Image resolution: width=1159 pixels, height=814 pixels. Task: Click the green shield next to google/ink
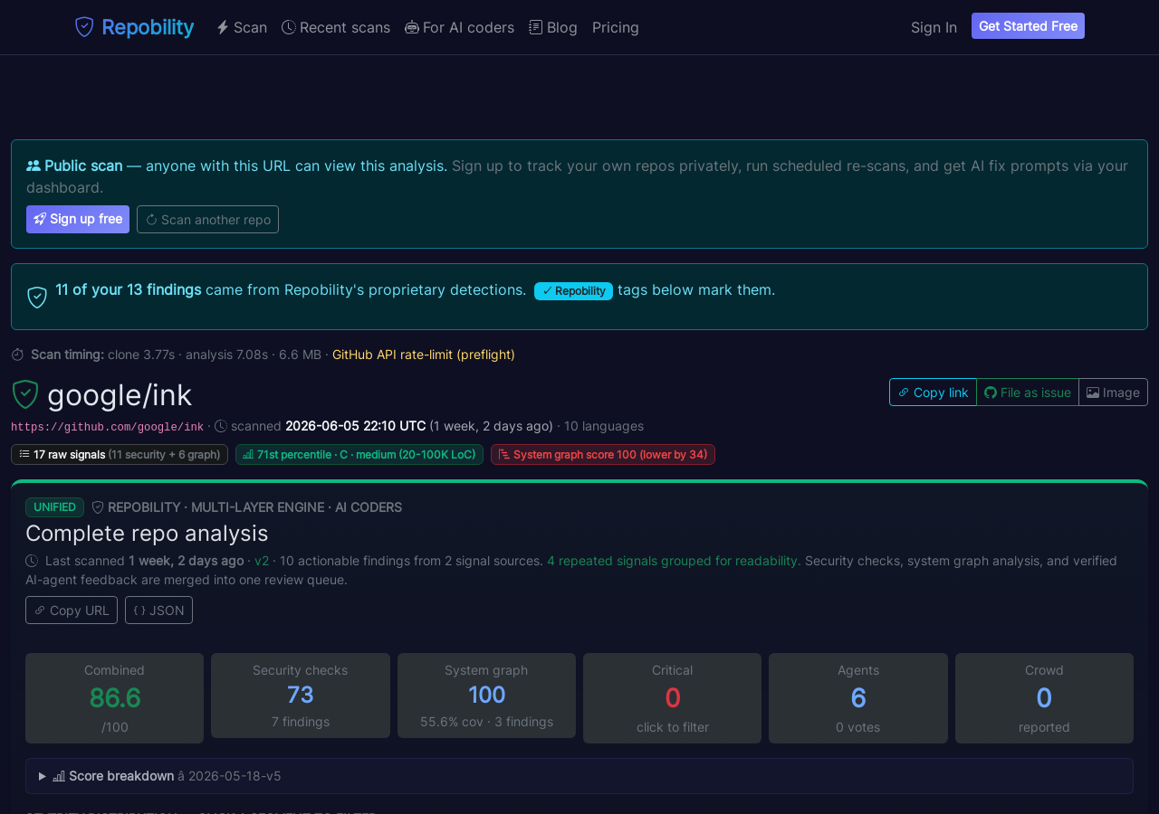click(x=25, y=394)
